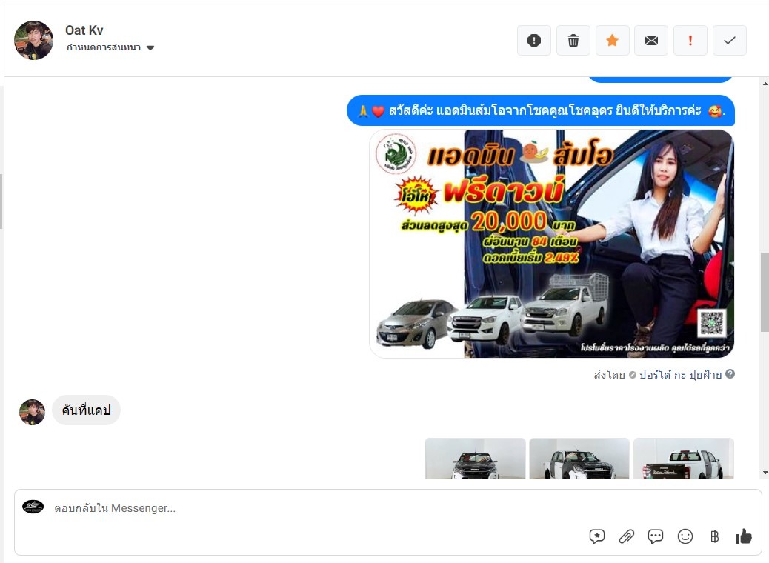Click the chat scrollbar thumb
This screenshot has width=769, height=563.
pos(765,292)
